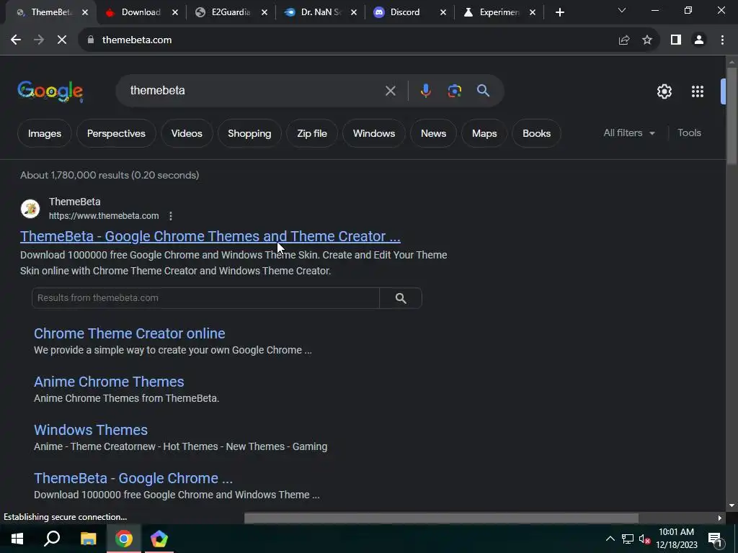738x553 pixels.
Task: Open the Chrome three-dot menu
Action: point(722,40)
